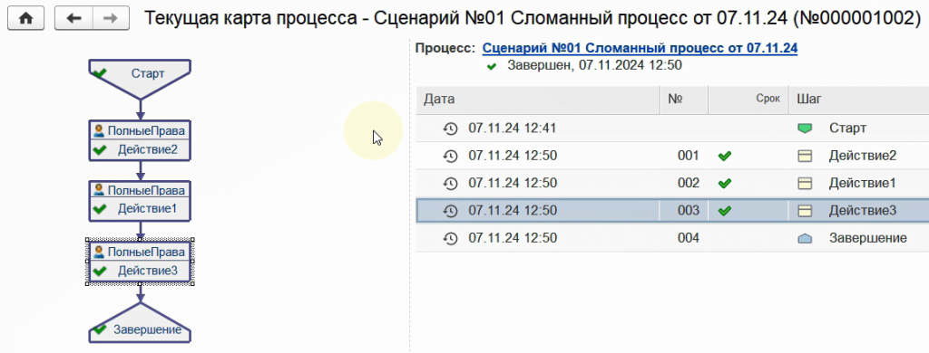
Task: Open the Сценарий №01 Сломанный процесс link
Action: (640, 48)
